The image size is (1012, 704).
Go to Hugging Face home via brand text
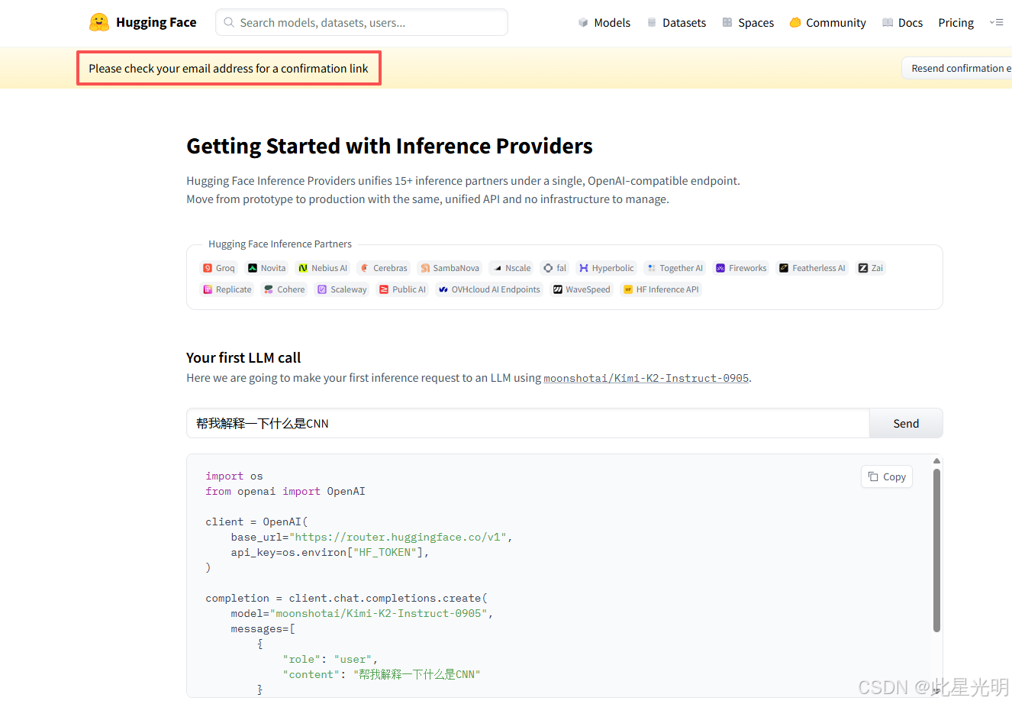point(156,22)
